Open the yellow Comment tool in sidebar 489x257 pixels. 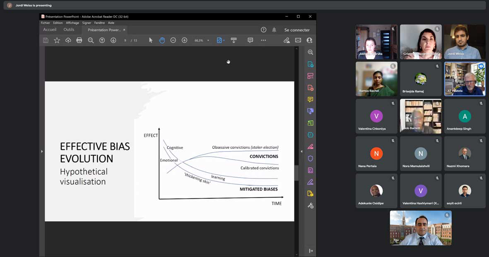310,100
